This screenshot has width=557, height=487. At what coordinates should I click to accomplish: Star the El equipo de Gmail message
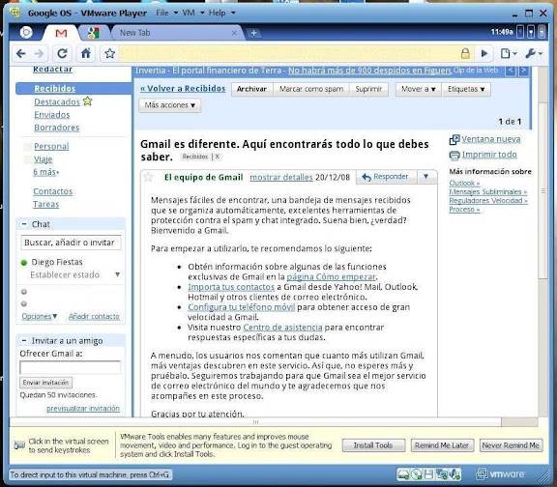coord(149,177)
